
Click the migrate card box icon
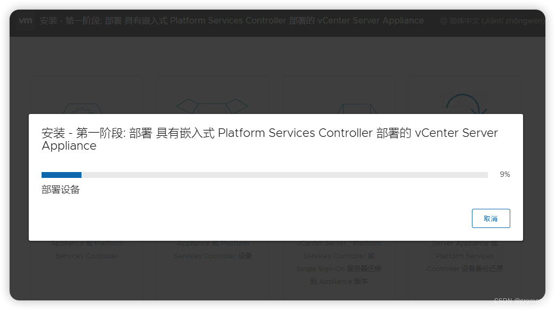(x=357, y=109)
